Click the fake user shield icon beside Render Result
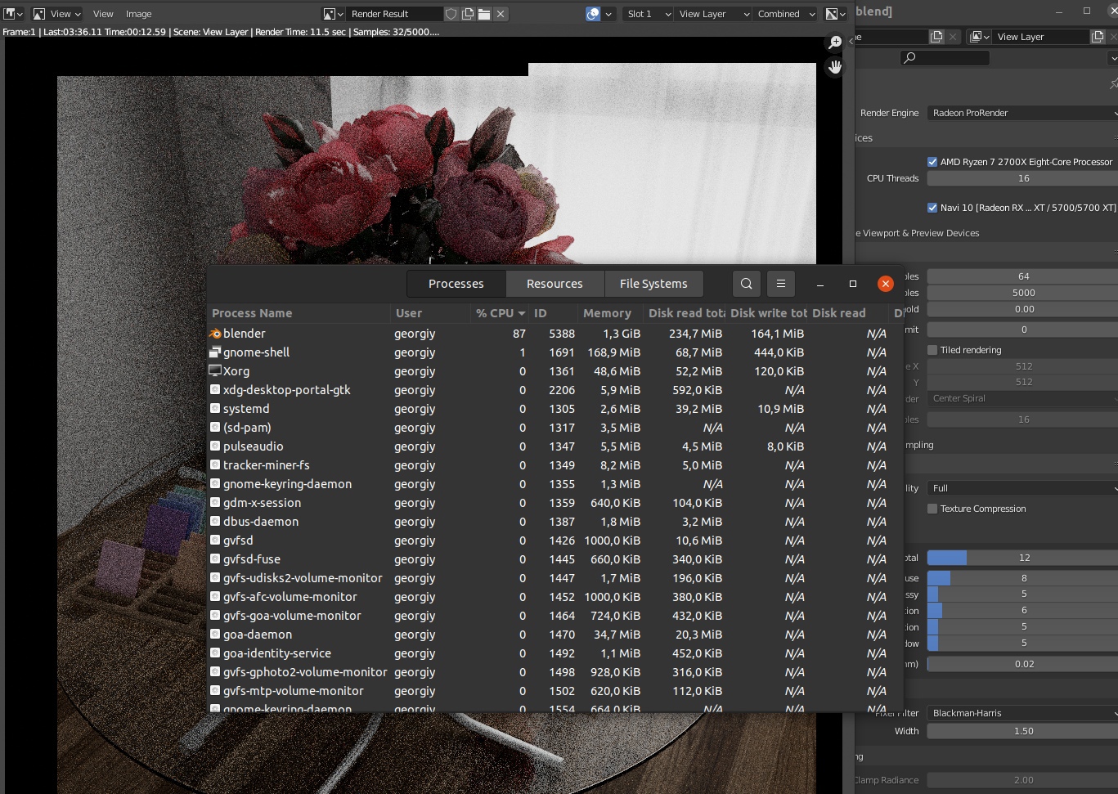This screenshot has height=794, width=1118. tap(451, 13)
